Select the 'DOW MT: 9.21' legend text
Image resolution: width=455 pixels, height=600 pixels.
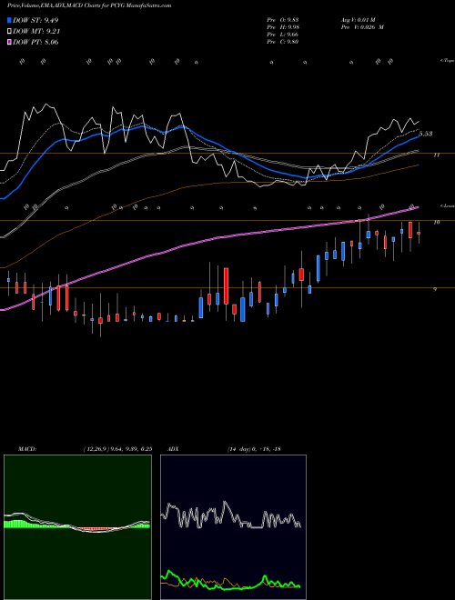36,32
